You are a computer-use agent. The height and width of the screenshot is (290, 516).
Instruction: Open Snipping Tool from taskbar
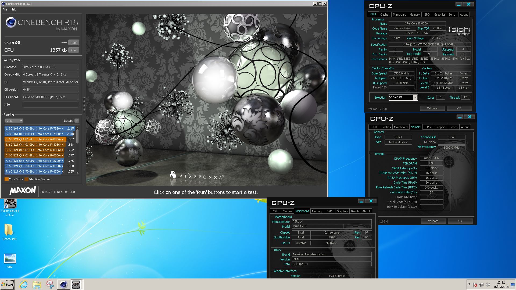50,284
